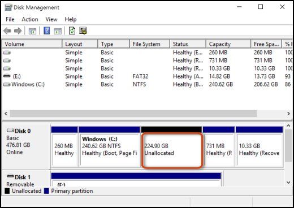Click the Disk Management title bar icon
294x208 pixels.
8,7
